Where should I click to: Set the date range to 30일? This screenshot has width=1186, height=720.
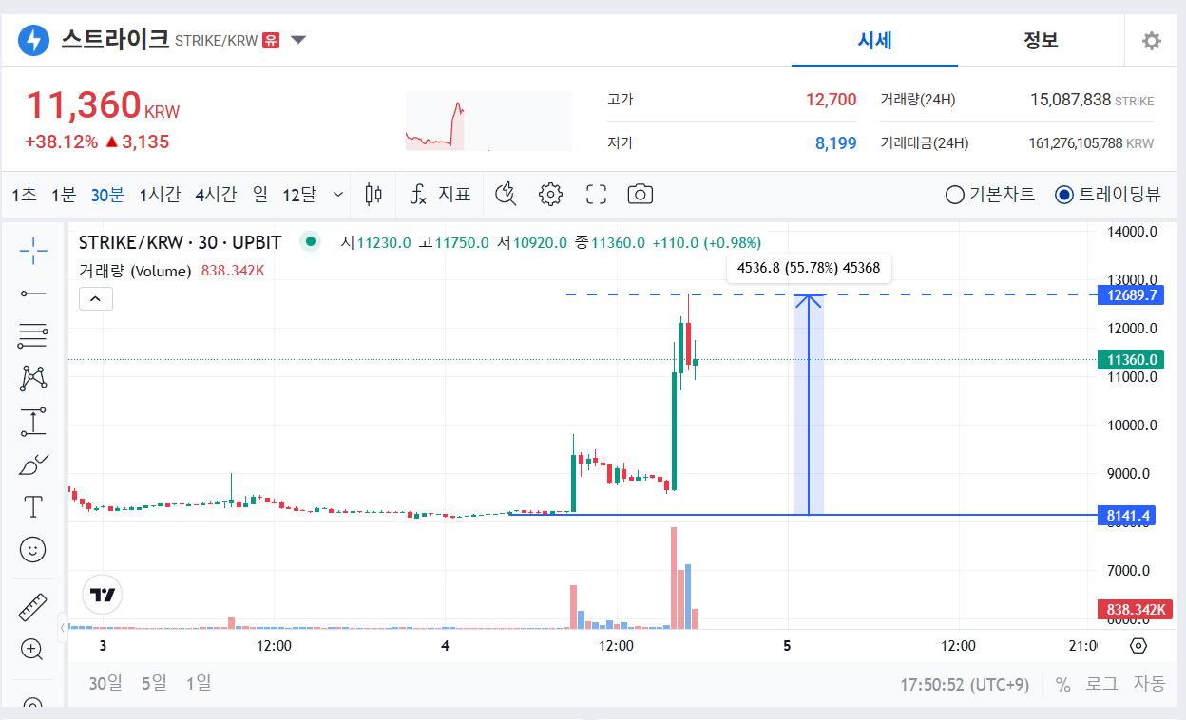(105, 683)
